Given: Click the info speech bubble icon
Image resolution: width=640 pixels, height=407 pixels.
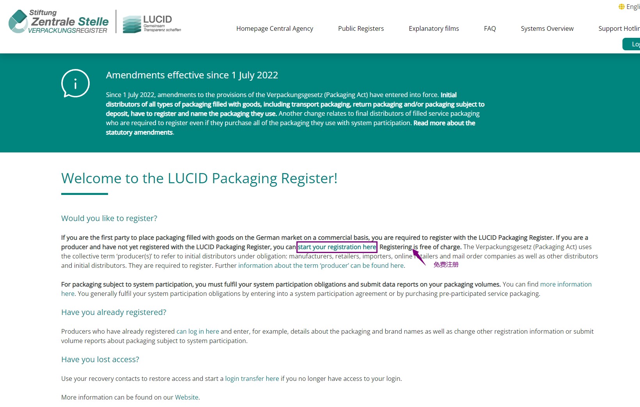Looking at the screenshot, I should point(75,83).
